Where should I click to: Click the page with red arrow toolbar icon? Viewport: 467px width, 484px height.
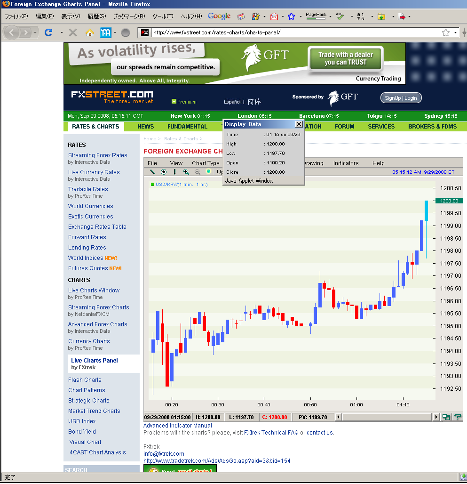click(x=402, y=16)
